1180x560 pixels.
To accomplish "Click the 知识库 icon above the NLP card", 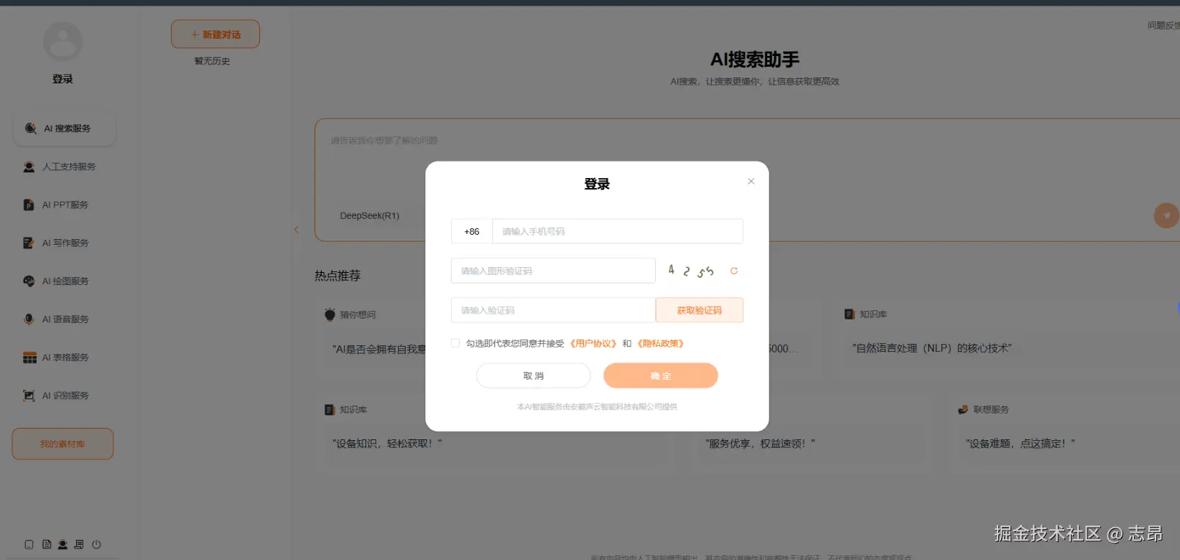I will pos(850,314).
